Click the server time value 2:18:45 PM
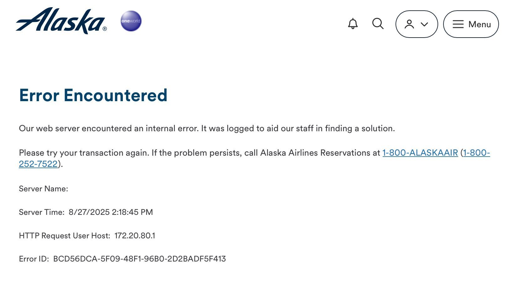 132,212
